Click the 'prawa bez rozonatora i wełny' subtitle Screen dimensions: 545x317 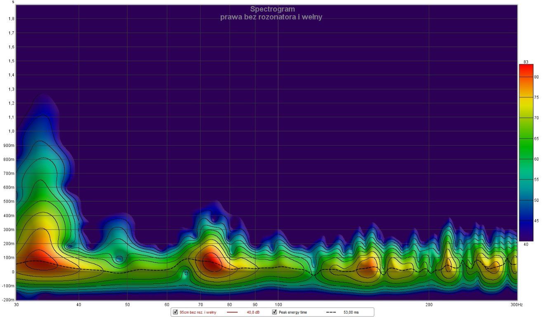pos(271,17)
